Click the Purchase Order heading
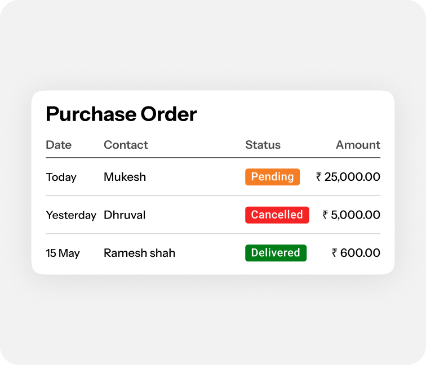Viewport: 426px width, 365px height. [x=121, y=114]
